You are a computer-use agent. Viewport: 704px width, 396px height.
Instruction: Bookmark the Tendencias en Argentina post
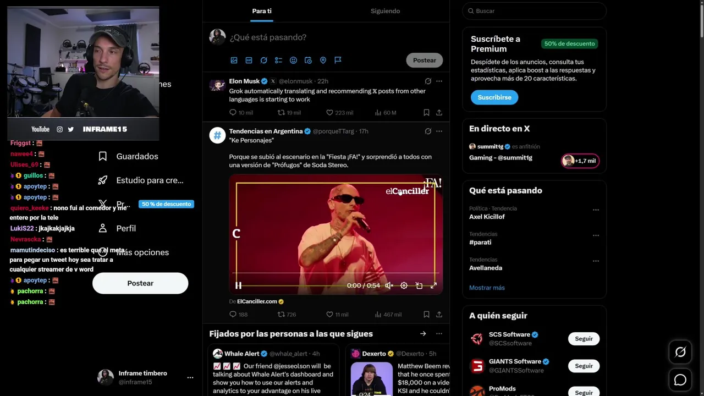pyautogui.click(x=426, y=314)
